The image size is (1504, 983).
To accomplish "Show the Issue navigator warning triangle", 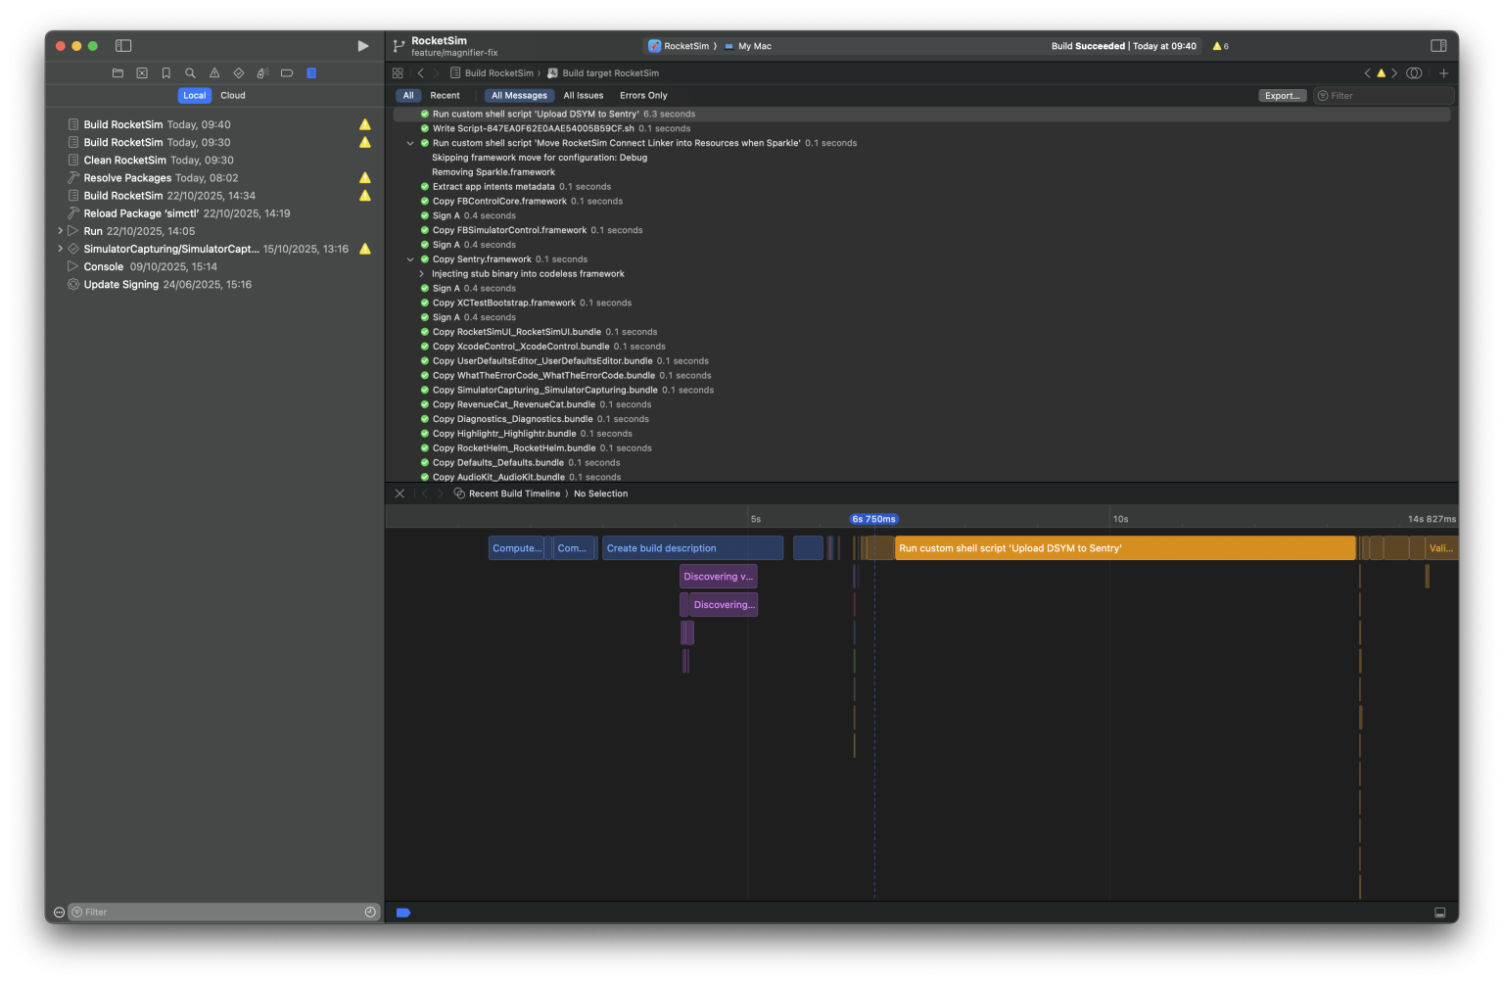I will point(214,72).
